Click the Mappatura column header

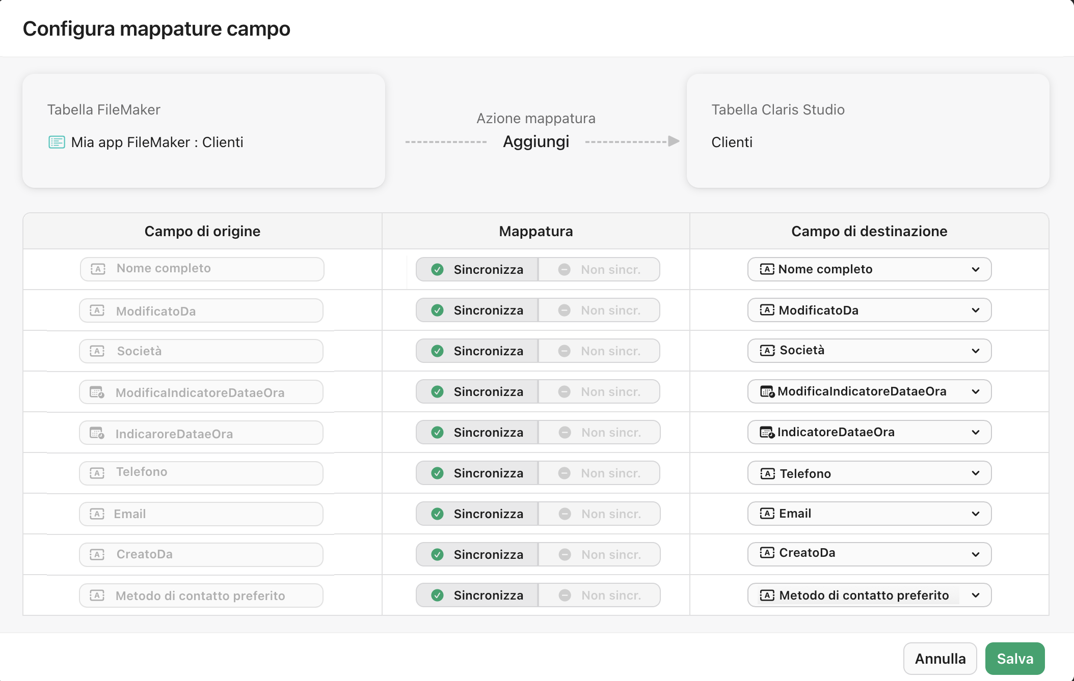pos(535,231)
